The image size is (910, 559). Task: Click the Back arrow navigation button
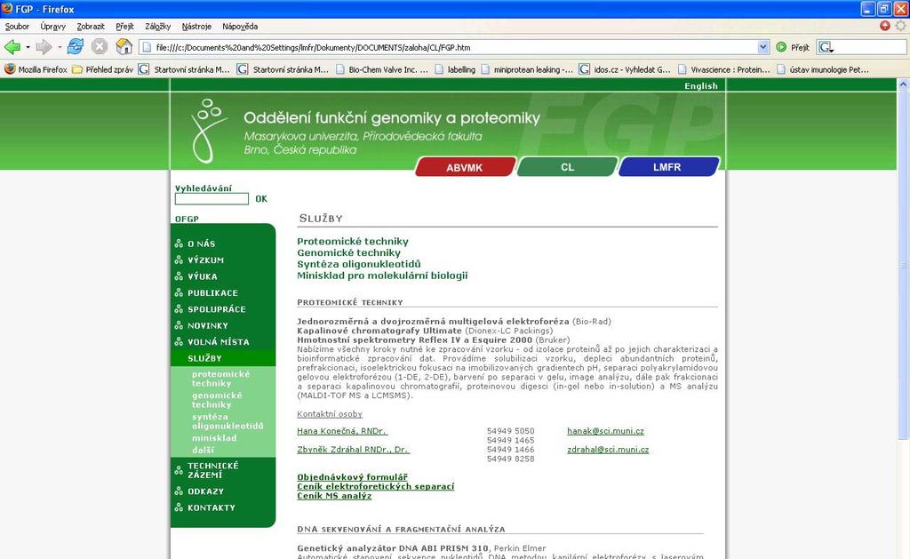pos(12,47)
